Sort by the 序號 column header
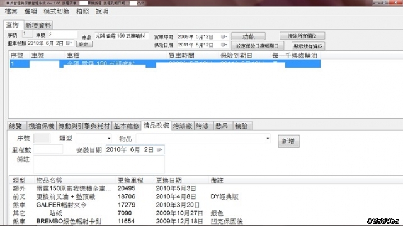The width and height of the screenshot is (403, 226). 20,55
